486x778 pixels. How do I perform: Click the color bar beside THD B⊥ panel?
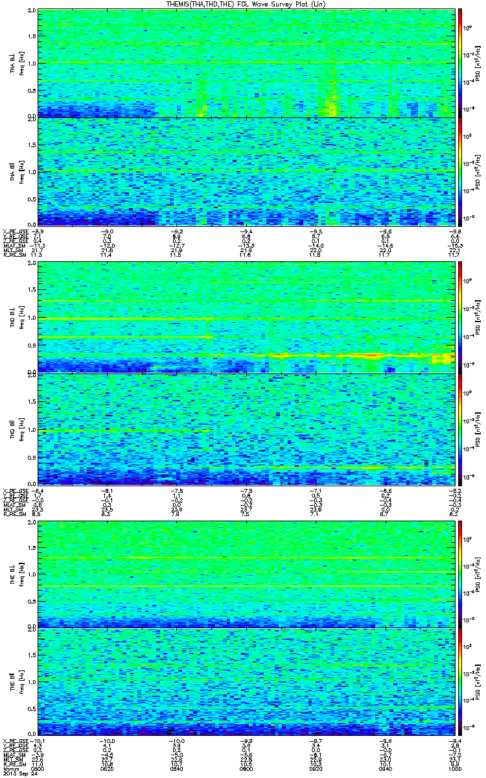point(460,318)
